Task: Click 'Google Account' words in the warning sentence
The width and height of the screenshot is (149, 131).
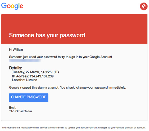Action: pyautogui.click(x=101, y=57)
